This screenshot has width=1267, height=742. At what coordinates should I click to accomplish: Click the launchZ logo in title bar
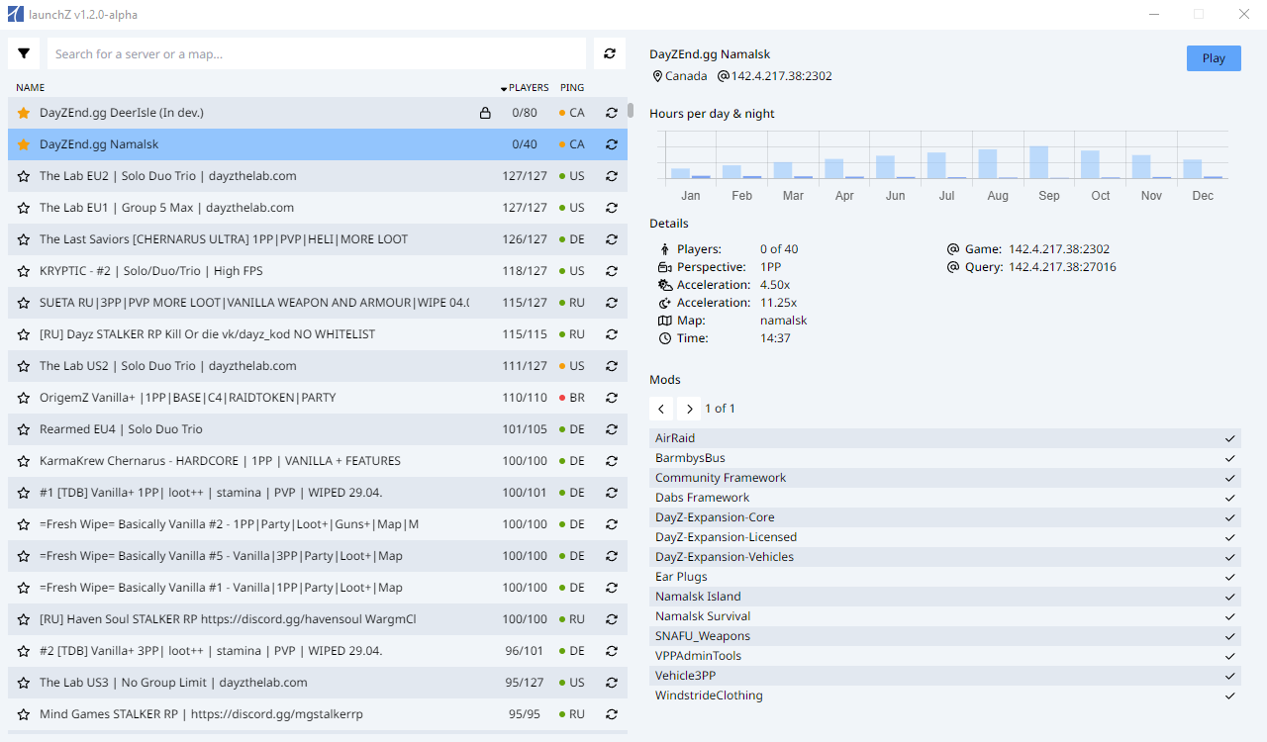pos(15,14)
